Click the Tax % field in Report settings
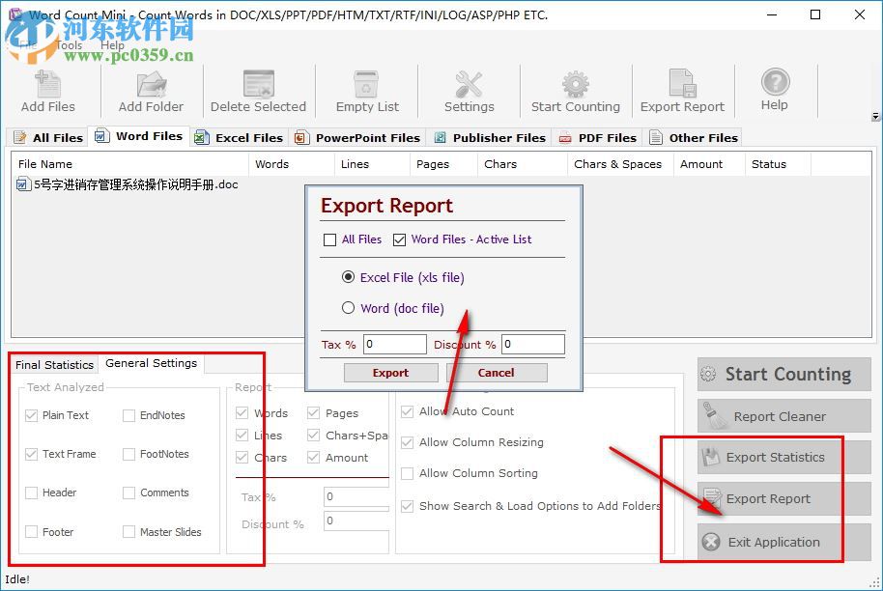 click(x=356, y=497)
